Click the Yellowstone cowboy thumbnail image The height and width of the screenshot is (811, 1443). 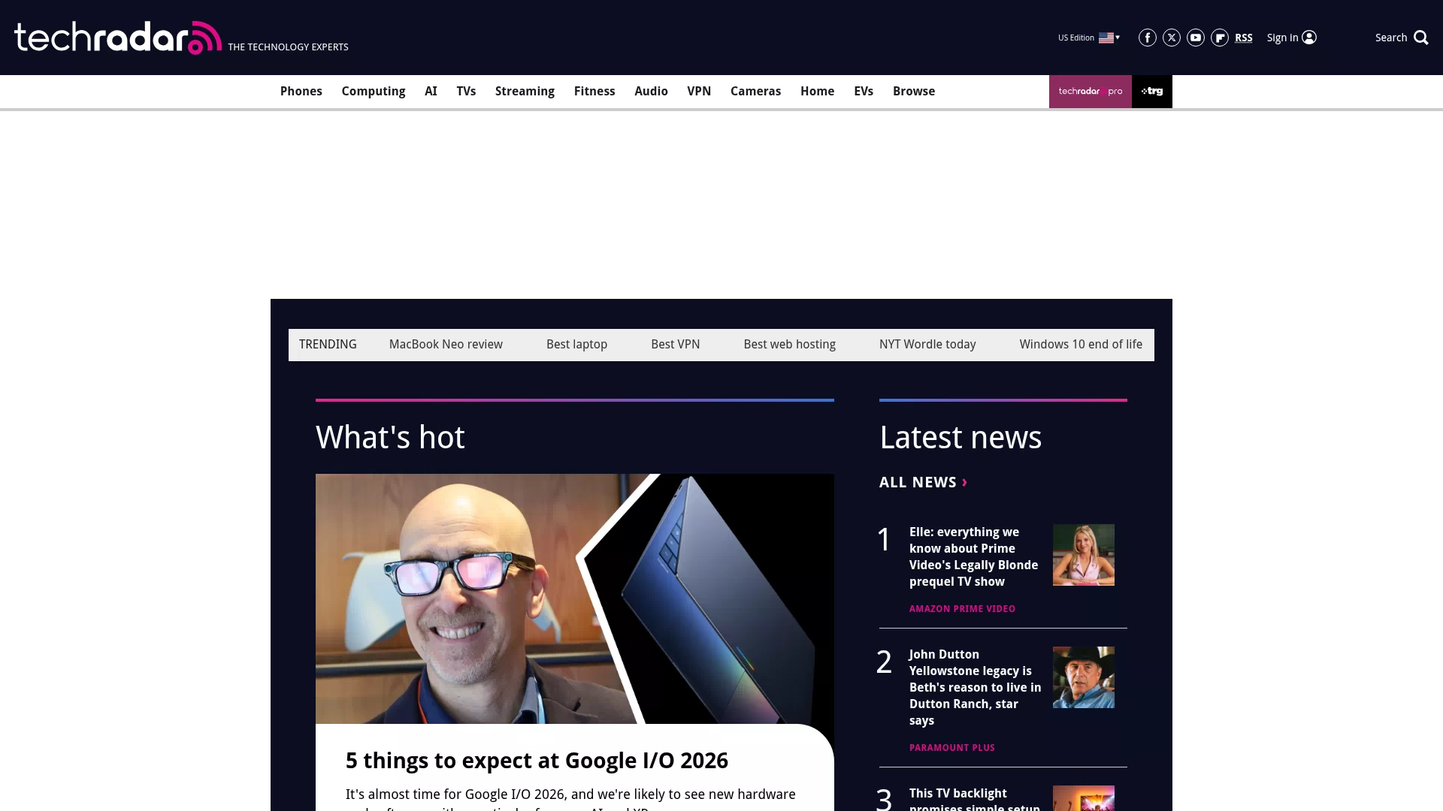(1083, 677)
